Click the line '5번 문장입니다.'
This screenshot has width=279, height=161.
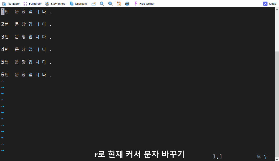tap(26, 62)
